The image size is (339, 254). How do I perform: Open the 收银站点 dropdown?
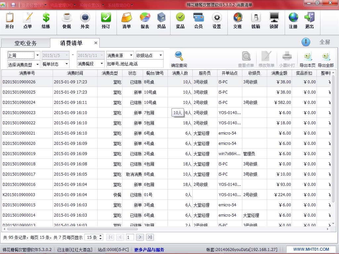pyautogui.click(x=161, y=55)
